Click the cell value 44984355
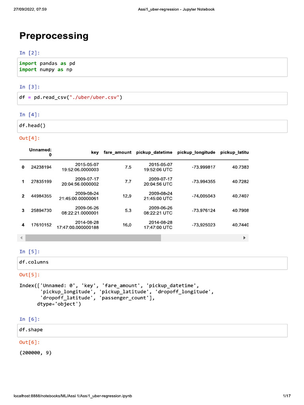Image resolution: width=304 pixels, height=405 pixels. coord(41,196)
